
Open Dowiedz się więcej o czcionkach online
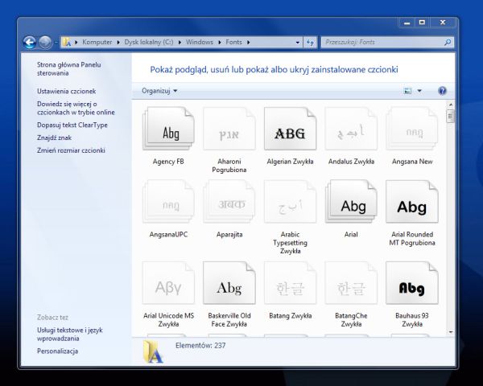coord(76,108)
